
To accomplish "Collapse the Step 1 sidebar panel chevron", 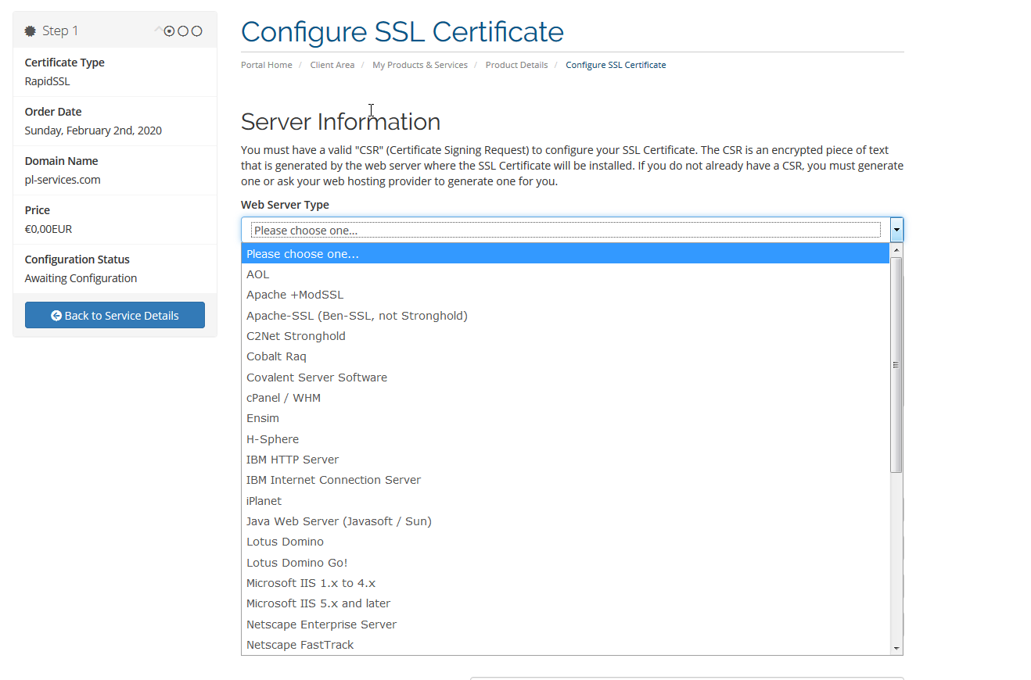I will click(x=159, y=30).
